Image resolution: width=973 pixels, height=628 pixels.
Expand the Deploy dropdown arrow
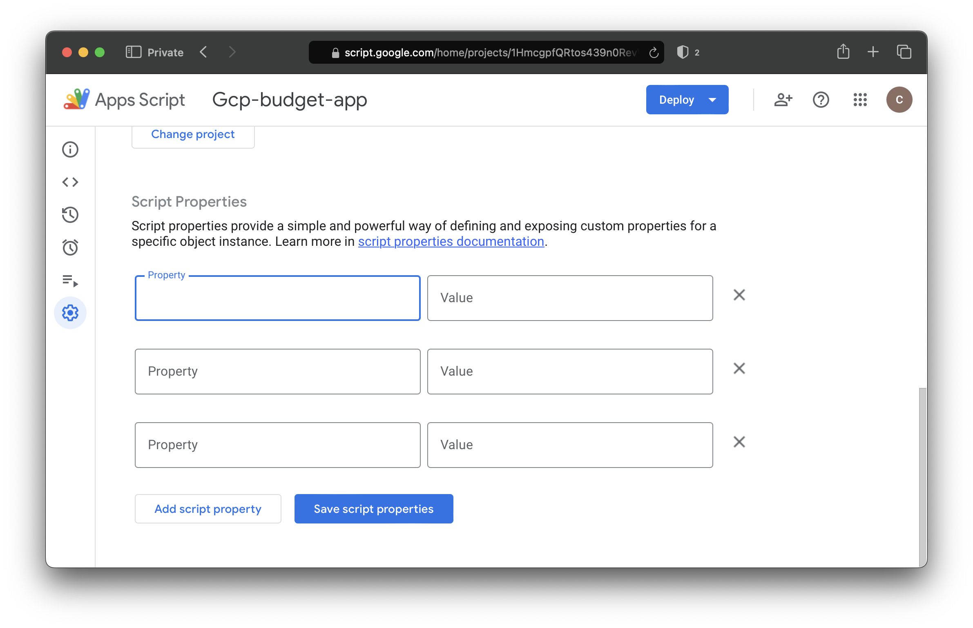point(712,100)
